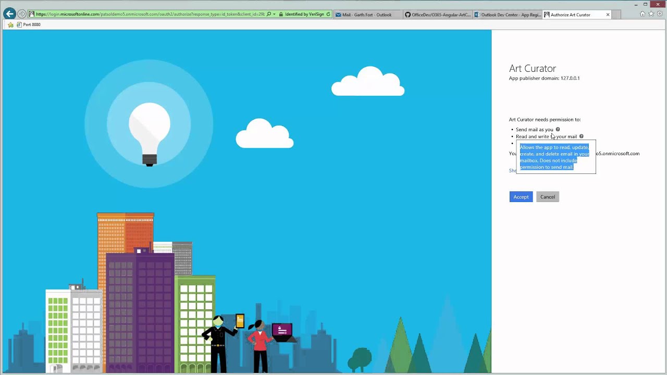Open Favorites star icon in toolbar

[x=651, y=14]
